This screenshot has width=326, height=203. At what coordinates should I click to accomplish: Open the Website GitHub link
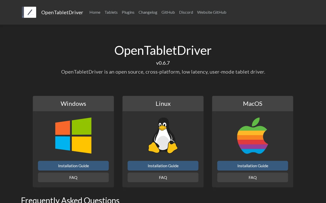[212, 12]
